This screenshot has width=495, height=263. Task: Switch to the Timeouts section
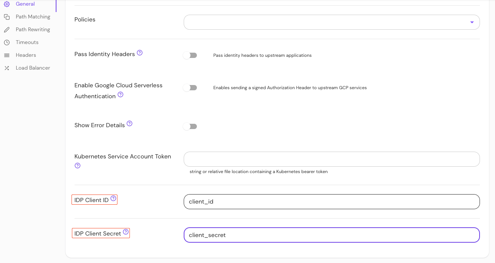click(x=27, y=42)
